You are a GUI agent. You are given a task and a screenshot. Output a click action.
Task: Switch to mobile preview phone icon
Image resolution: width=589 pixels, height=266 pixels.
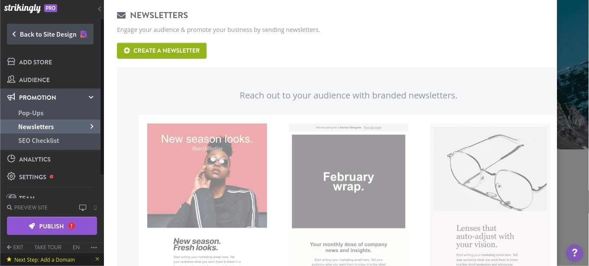click(x=95, y=207)
